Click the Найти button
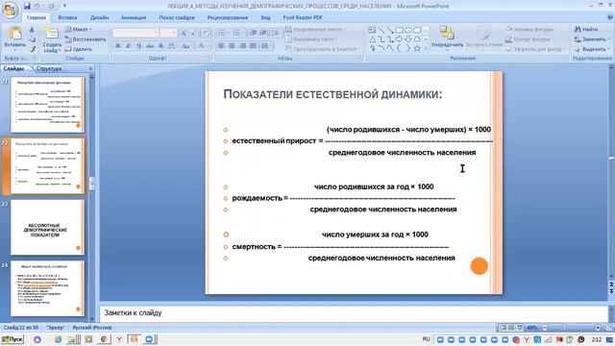615x346 pixels. coord(586,29)
